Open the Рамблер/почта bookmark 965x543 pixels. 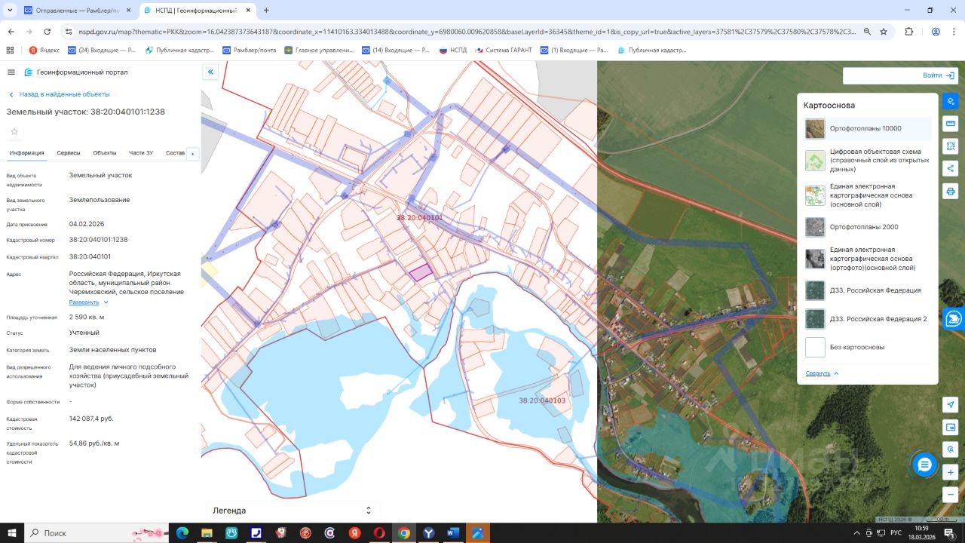pyautogui.click(x=250, y=51)
